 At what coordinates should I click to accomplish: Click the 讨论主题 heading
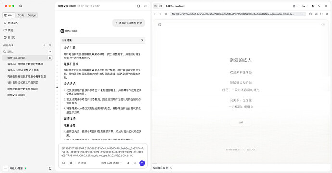coord(69,48)
